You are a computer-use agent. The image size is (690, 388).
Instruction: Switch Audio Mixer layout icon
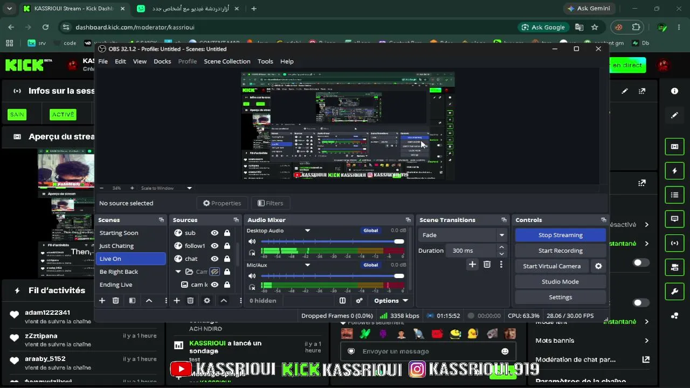pos(342,301)
